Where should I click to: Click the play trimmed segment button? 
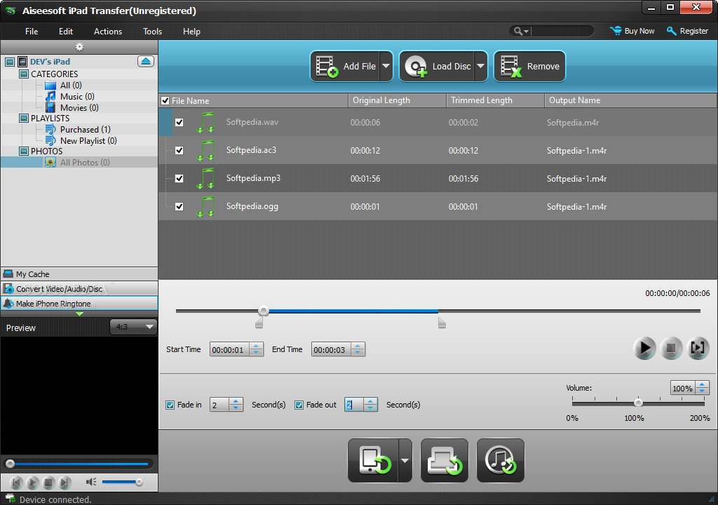pos(698,349)
